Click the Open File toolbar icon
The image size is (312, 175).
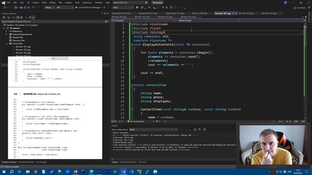click(x=21, y=7)
